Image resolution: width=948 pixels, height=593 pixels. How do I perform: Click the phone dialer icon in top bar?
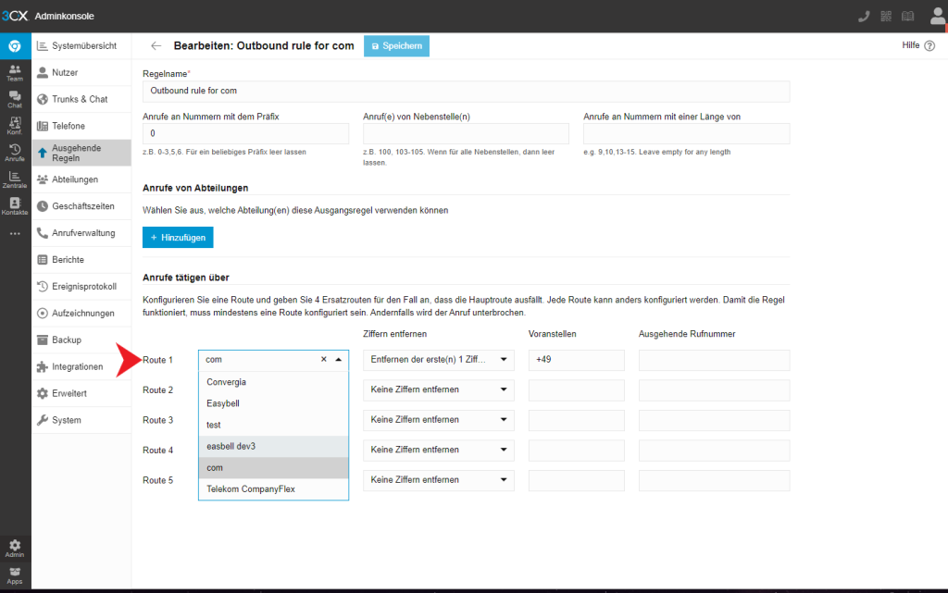click(864, 16)
